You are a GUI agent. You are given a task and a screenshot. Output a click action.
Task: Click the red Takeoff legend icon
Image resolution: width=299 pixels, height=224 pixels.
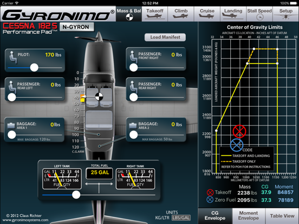point(210,193)
